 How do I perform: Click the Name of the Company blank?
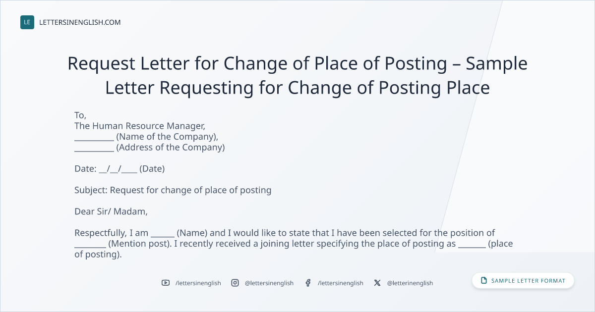tap(94, 137)
